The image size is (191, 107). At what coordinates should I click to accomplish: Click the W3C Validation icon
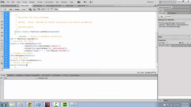pyautogui.click(x=43, y=9)
